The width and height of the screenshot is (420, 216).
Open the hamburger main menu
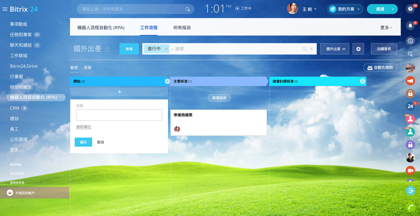point(5,9)
